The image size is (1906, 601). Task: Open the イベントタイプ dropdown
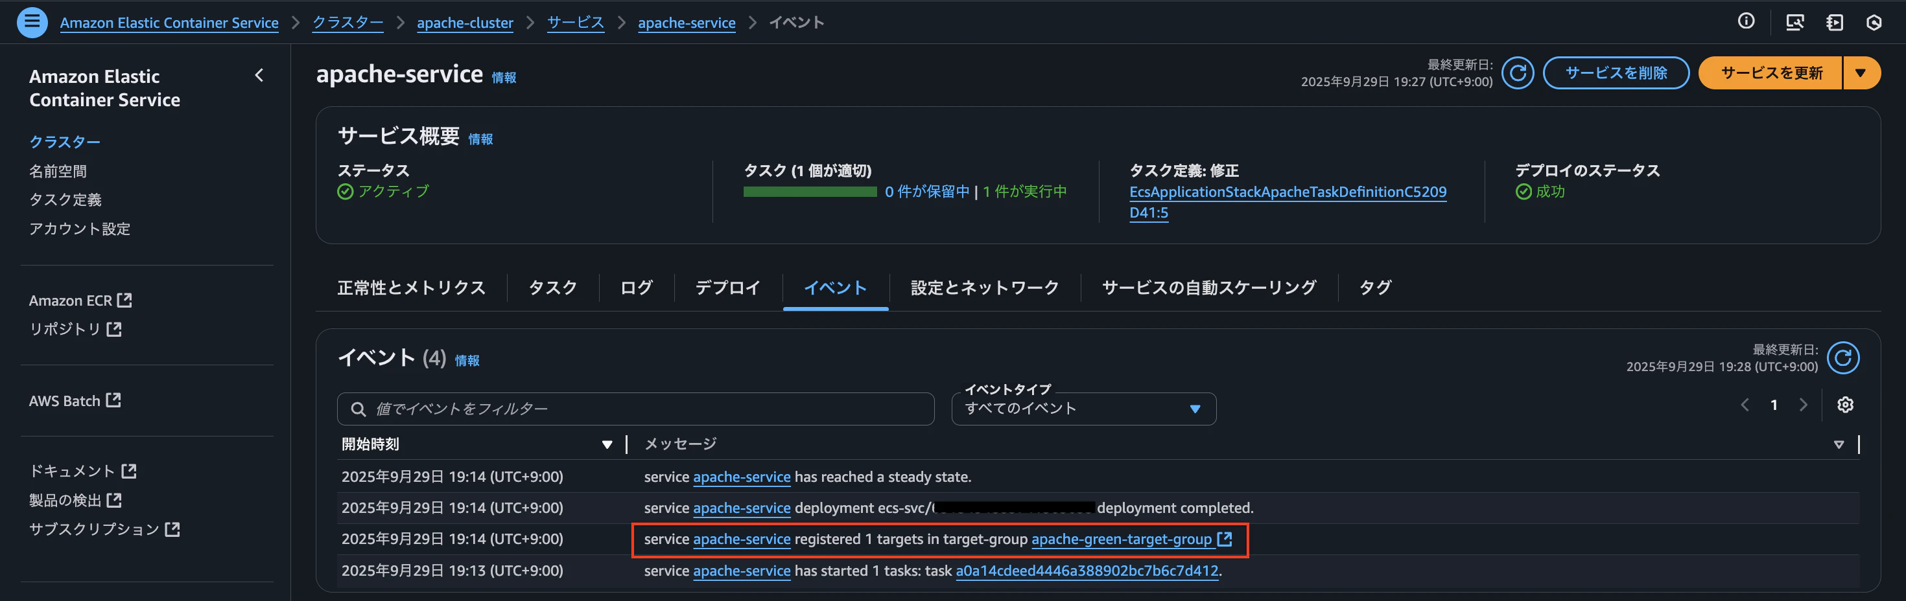click(1083, 409)
